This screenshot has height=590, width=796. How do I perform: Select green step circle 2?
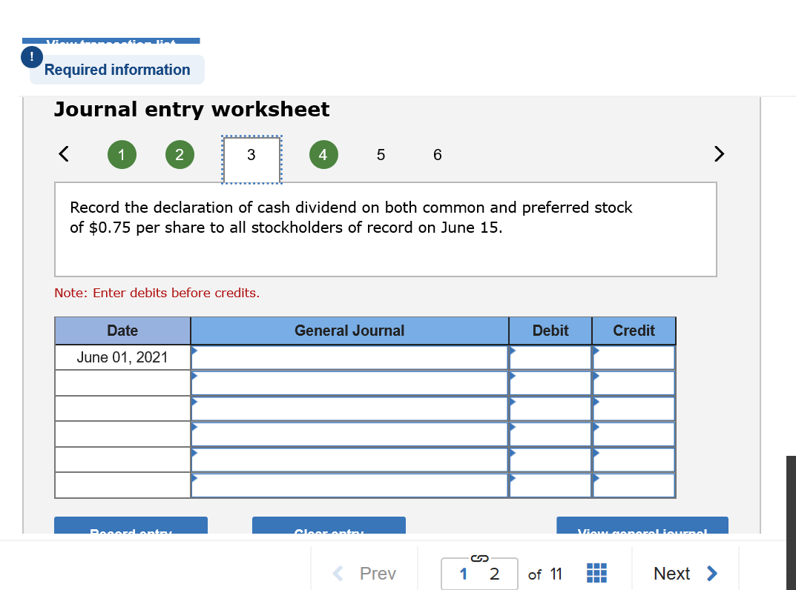[180, 154]
